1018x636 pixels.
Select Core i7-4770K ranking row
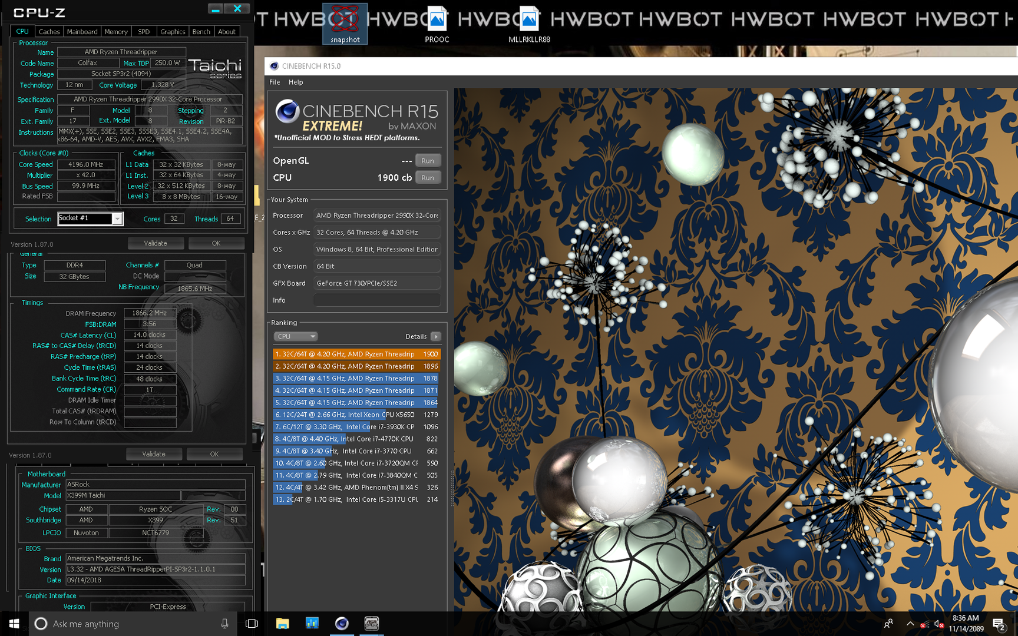coord(357,439)
